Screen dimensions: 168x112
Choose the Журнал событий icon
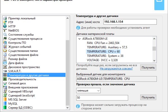point(5,47)
